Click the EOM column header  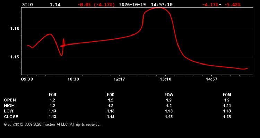pos(227,95)
